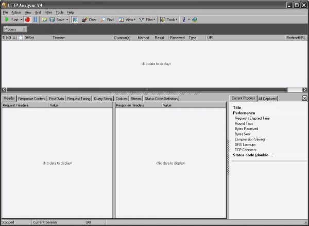Click the star column header icon

click(20, 38)
